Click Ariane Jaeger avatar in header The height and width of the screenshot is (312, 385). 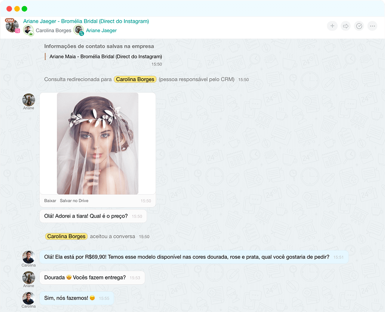[79, 30]
